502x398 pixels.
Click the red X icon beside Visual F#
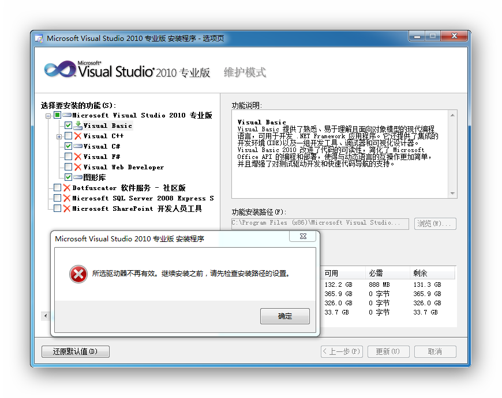(78, 157)
